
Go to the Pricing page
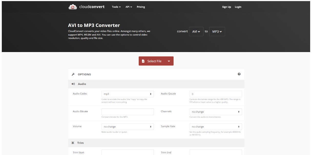[x=141, y=7]
